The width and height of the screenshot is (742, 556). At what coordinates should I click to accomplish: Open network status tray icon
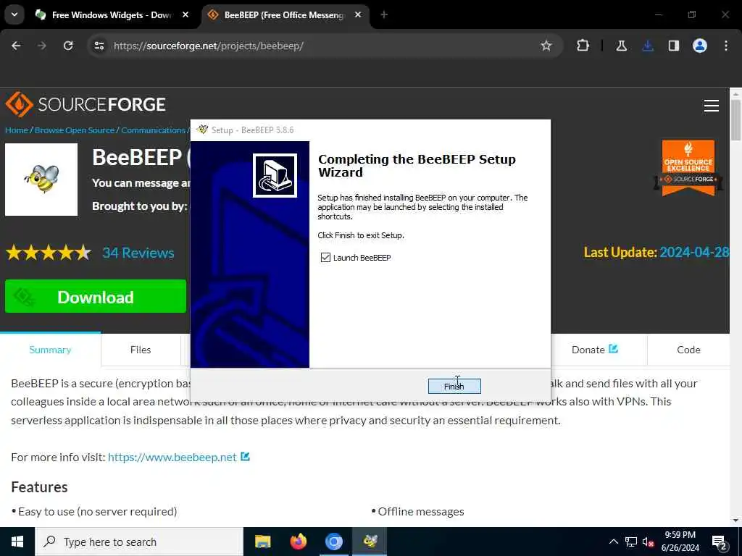(x=631, y=542)
